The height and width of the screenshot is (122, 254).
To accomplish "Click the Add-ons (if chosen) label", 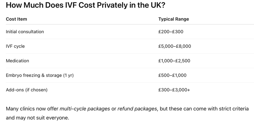I will click(x=26, y=90).
